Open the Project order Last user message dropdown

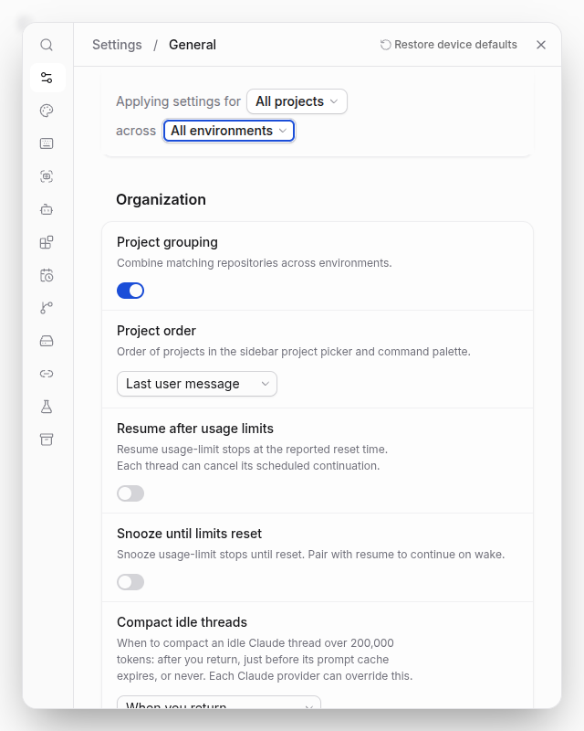pos(197,384)
